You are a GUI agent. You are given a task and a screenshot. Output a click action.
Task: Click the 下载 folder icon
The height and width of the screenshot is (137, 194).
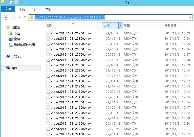coord(11,33)
